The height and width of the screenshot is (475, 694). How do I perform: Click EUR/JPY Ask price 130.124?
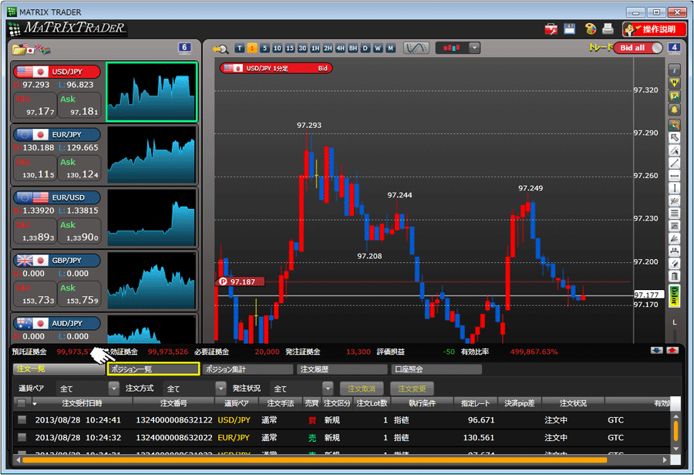[79, 168]
